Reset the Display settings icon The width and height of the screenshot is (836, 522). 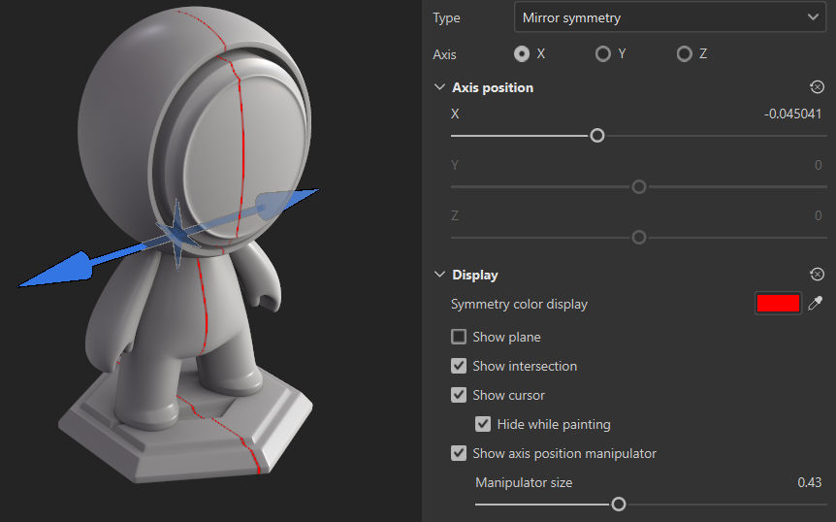pyautogui.click(x=817, y=275)
